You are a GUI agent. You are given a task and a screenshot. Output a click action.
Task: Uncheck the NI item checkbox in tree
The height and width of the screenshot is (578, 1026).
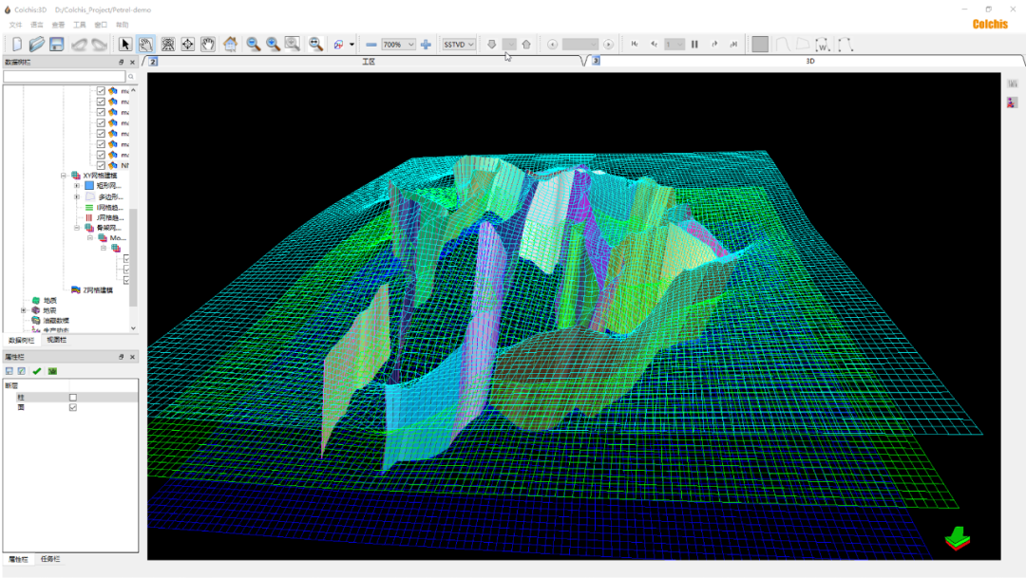tap(101, 165)
